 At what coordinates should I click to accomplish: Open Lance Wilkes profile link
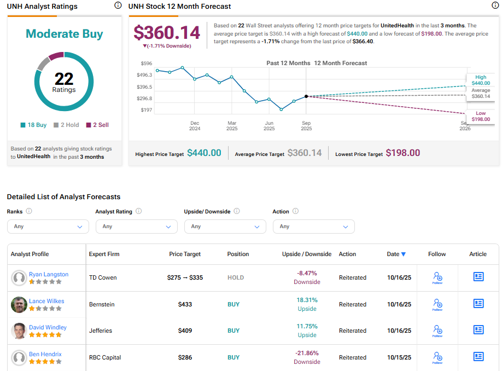(46, 301)
